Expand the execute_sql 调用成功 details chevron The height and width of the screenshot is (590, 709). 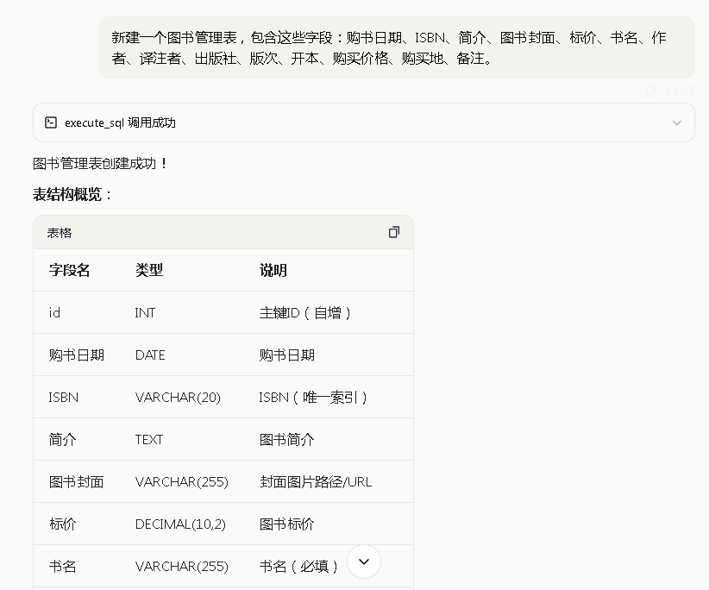point(676,122)
